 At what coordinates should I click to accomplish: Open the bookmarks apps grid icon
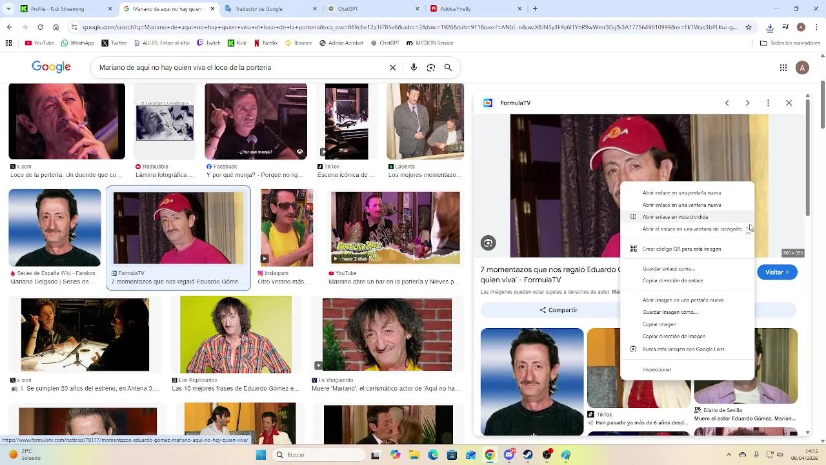click(8, 43)
